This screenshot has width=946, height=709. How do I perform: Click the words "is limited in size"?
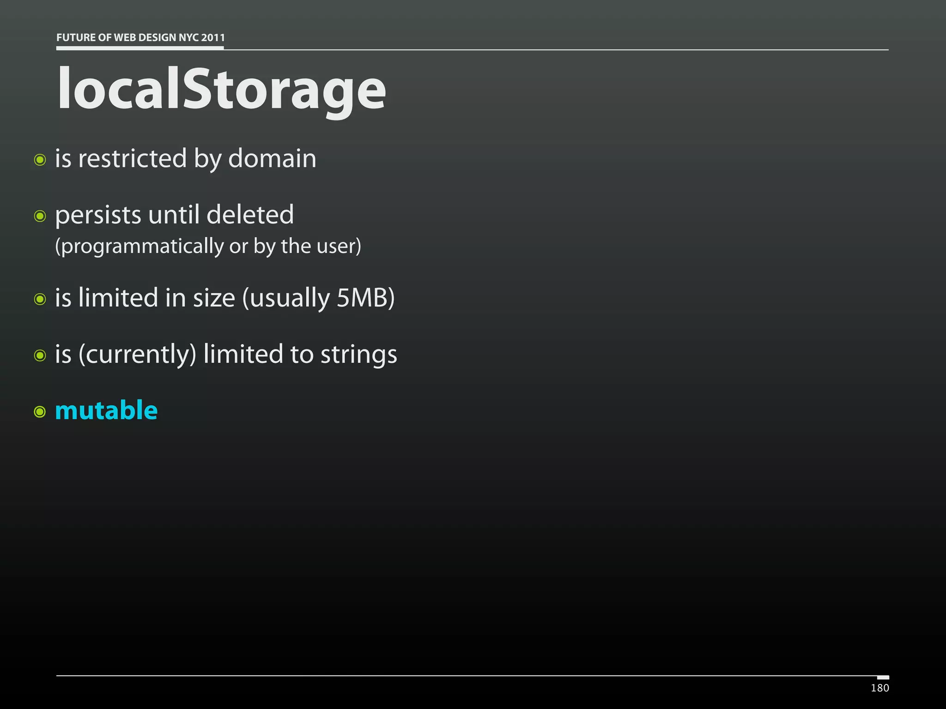click(145, 298)
